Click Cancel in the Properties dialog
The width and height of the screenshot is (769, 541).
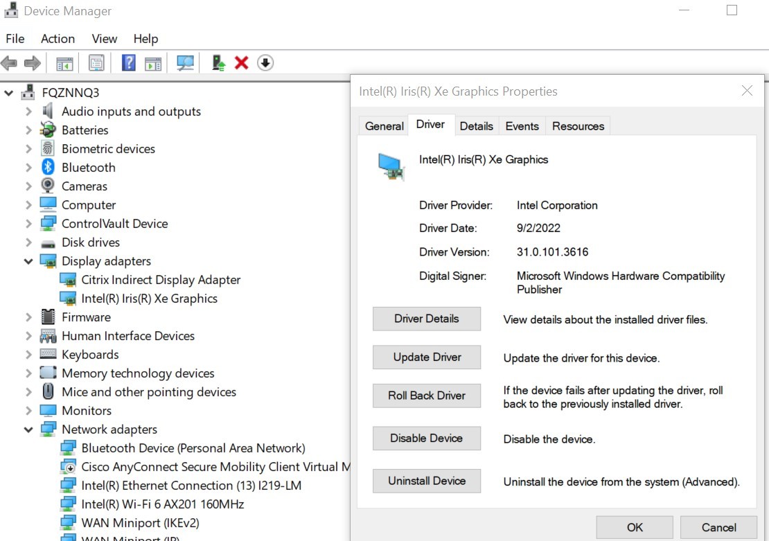(718, 527)
